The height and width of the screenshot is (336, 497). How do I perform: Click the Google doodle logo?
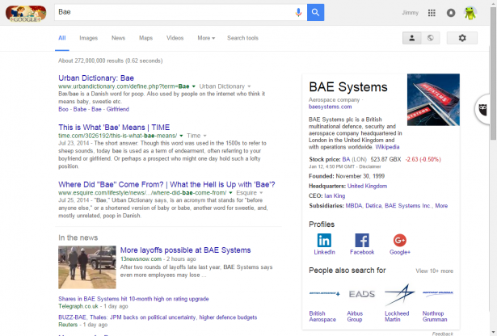[x=26, y=14]
